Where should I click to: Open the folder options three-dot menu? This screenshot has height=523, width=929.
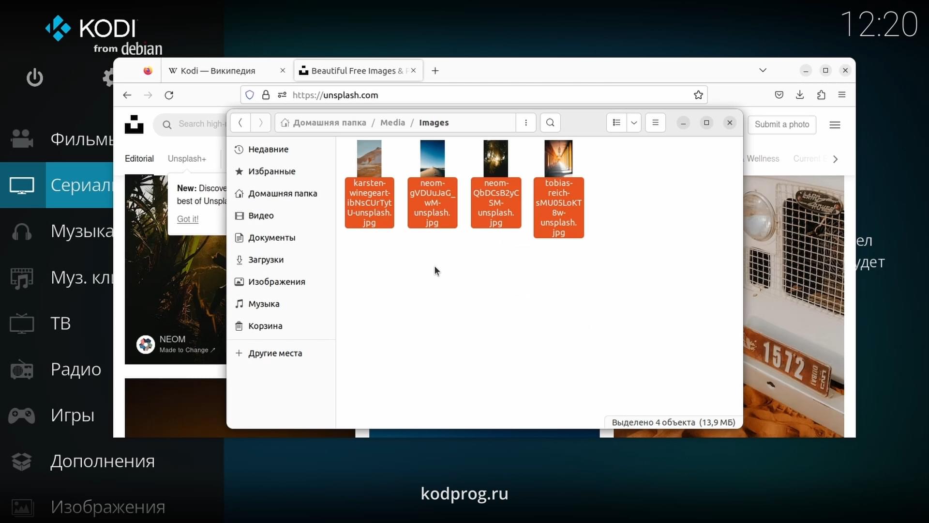coord(526,123)
